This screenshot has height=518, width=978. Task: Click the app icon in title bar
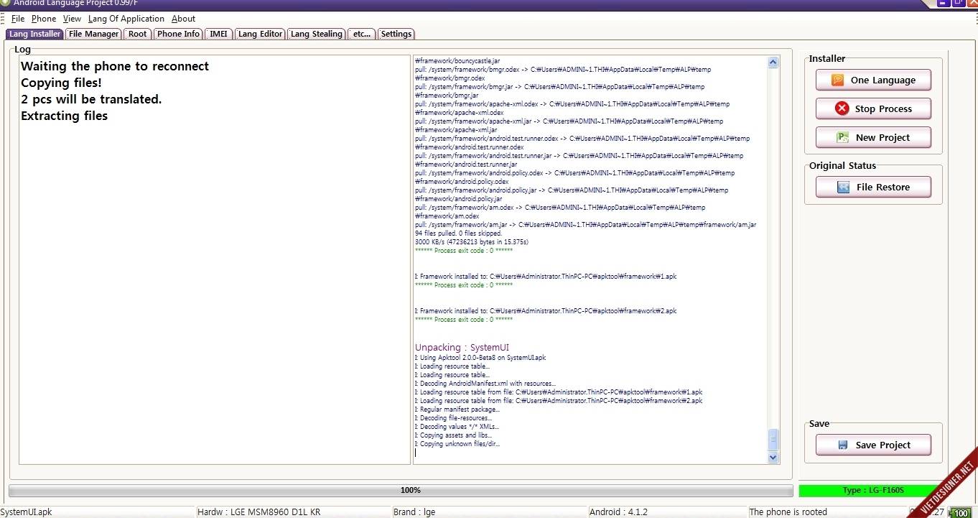(4, 3)
